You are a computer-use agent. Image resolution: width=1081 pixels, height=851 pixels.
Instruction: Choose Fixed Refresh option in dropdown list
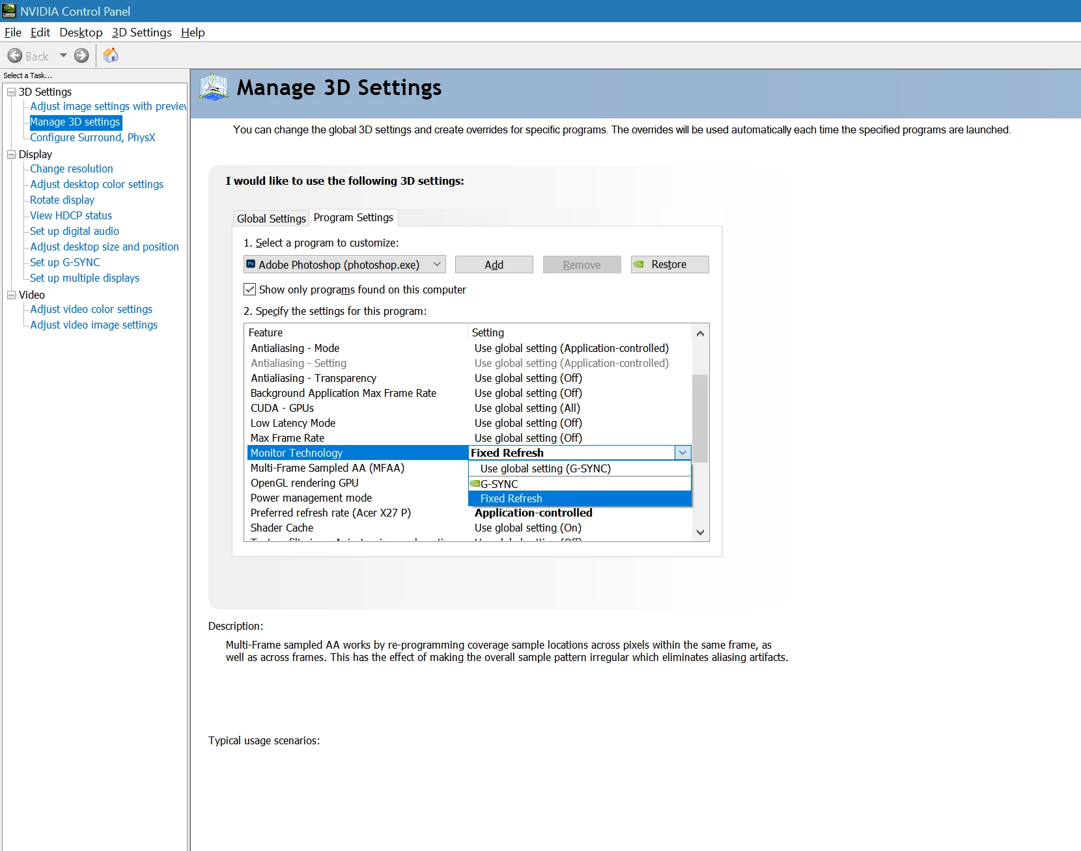580,498
